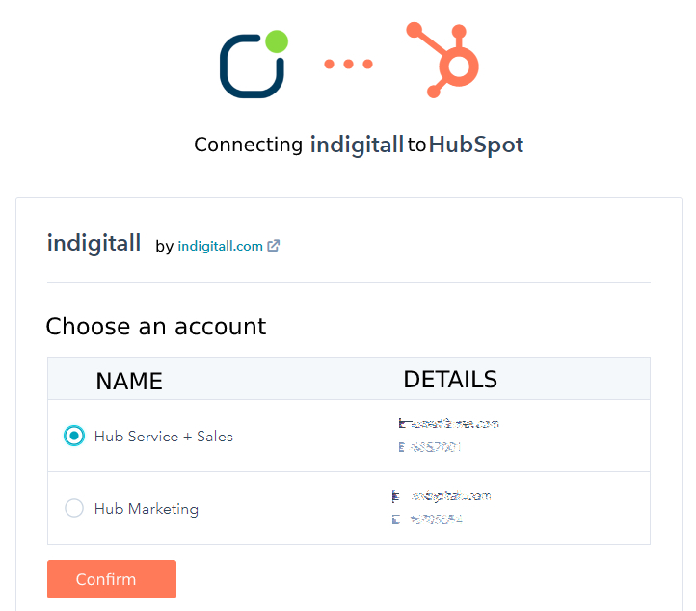This screenshot has width=696, height=611.
Task: Click the DETAILS column header
Action: tap(450, 380)
